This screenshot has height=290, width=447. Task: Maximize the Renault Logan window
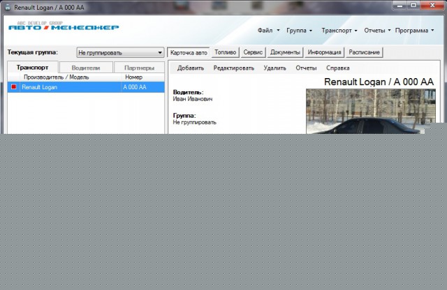pos(413,6)
